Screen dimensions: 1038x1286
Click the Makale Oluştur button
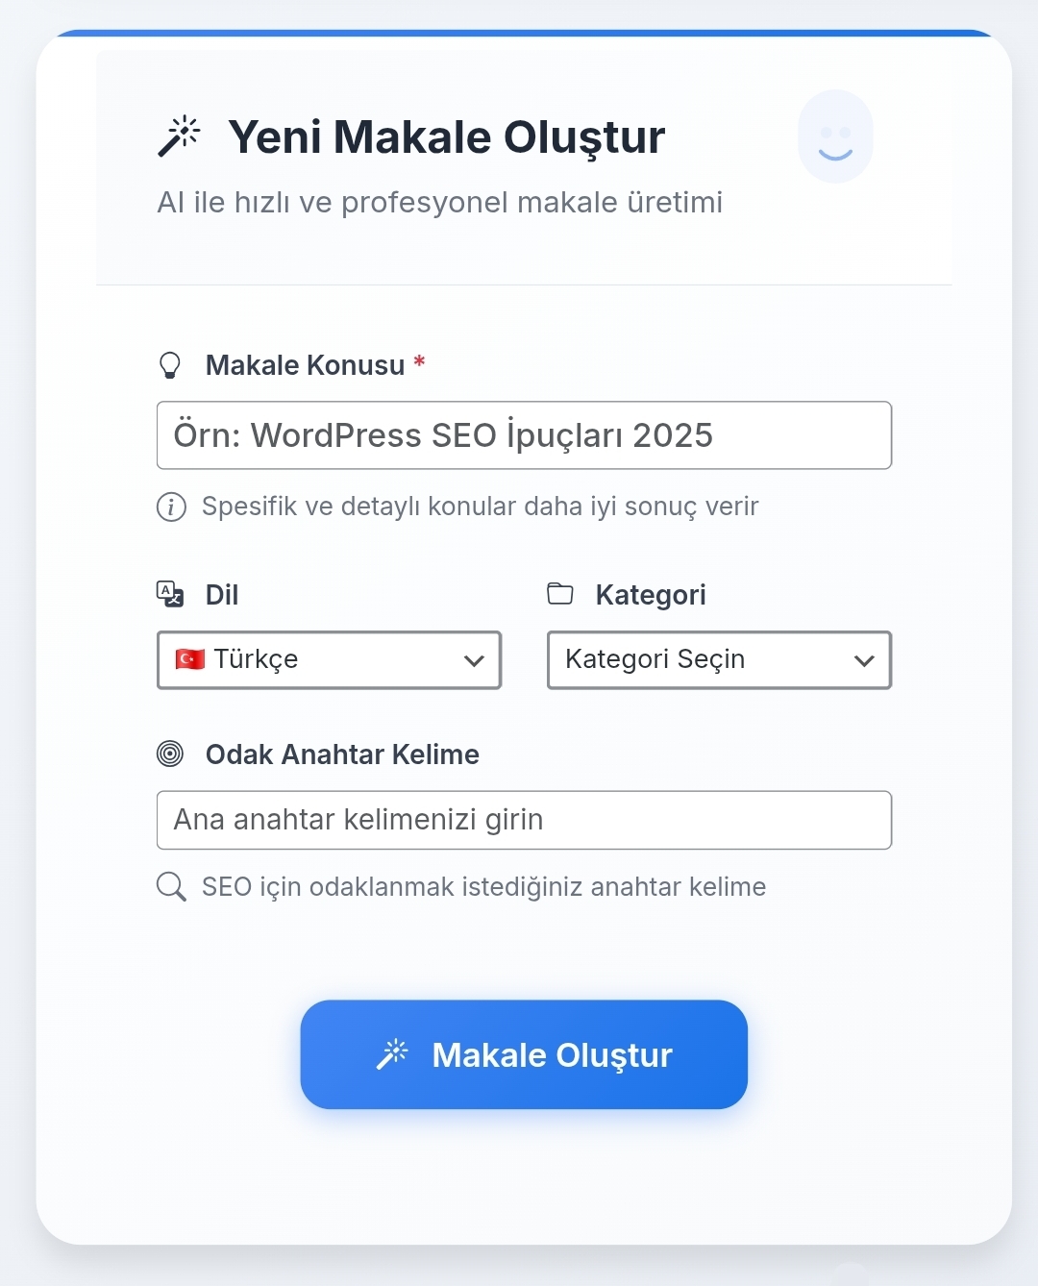click(524, 1054)
